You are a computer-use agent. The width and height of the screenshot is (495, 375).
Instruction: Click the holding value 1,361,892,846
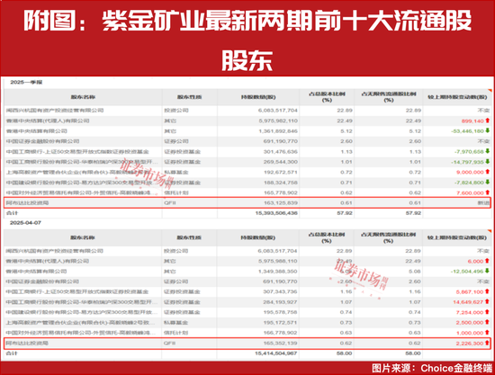point(278,131)
